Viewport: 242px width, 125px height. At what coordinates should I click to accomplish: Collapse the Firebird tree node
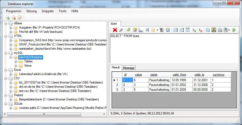(x=6, y=95)
